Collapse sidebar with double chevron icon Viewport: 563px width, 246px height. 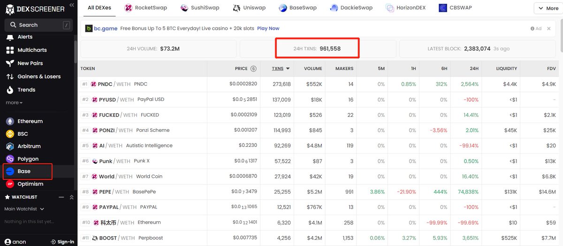(71, 5)
